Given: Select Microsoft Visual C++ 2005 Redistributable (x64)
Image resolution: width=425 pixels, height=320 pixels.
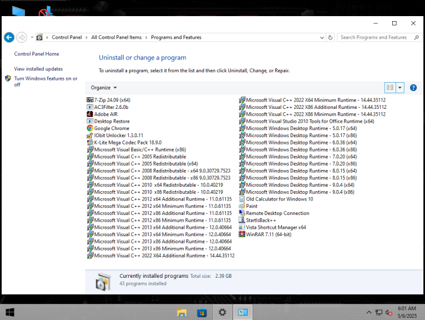Looking at the screenshot, I should click(142, 164).
